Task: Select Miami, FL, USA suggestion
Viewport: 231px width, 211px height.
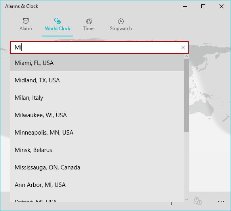Action: tap(97, 63)
